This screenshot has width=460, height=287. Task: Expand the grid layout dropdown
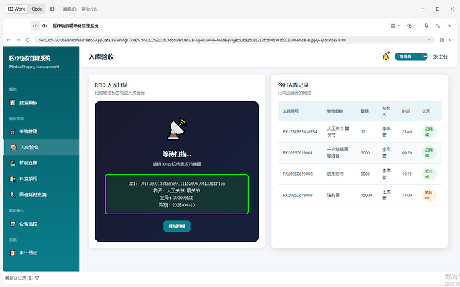(395, 26)
